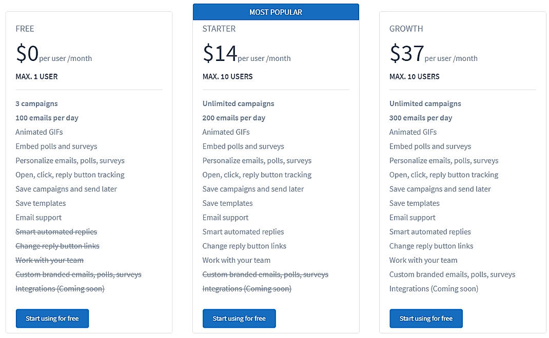Screen dimensions: 549x338
Task: Click Embed polls and surveys in the Starter plan
Action: tap(243, 146)
